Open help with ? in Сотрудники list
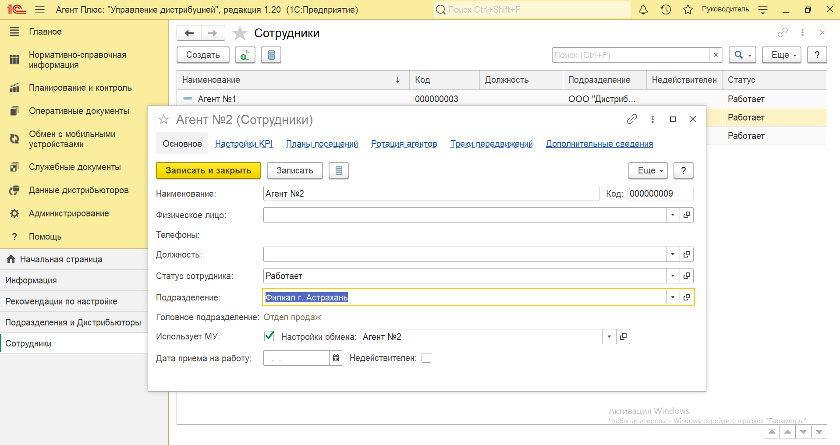 (817, 55)
